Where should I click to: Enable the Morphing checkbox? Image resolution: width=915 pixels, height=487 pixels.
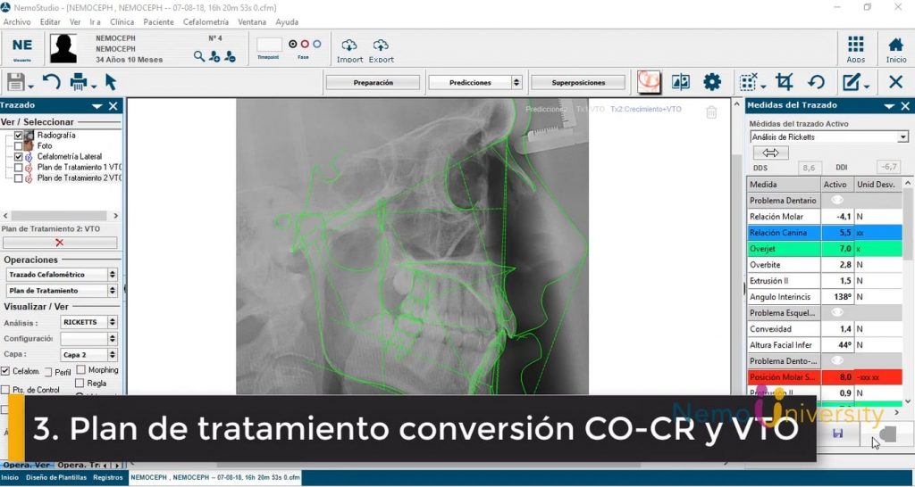pos(81,369)
